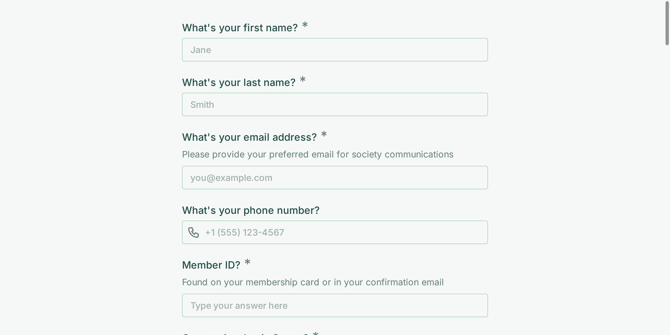Click into the phone number input
This screenshot has width=670, height=335.
coord(335,232)
